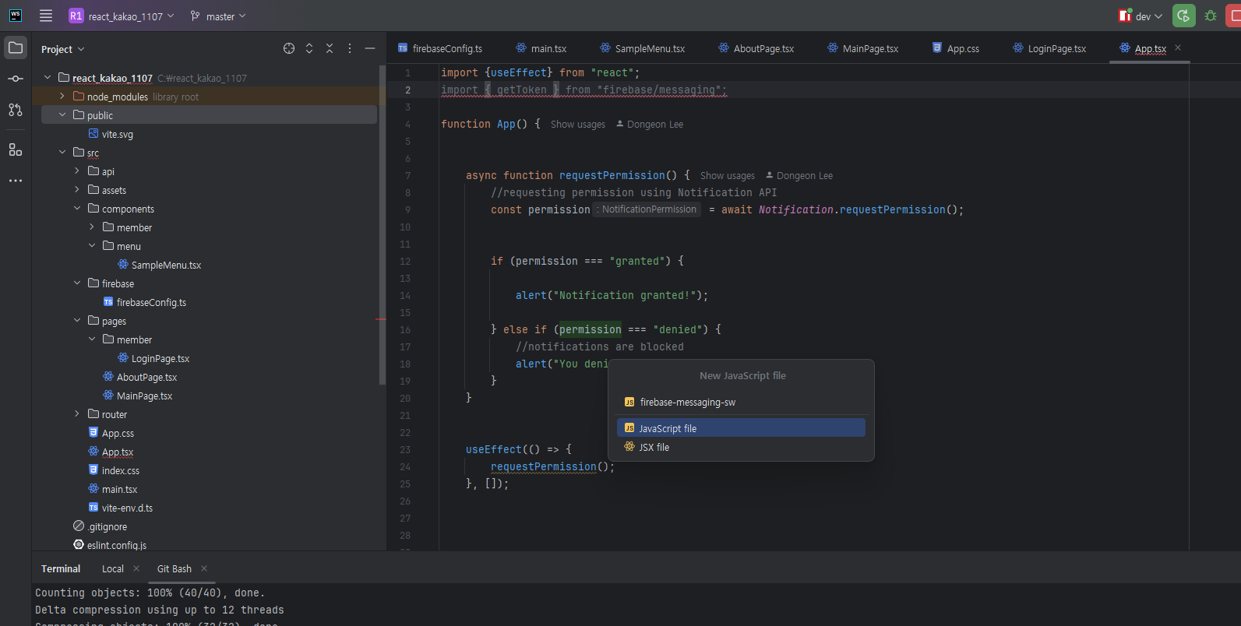Open the master branch dropdown
Screen dimensions: 1241x626
(219, 16)
